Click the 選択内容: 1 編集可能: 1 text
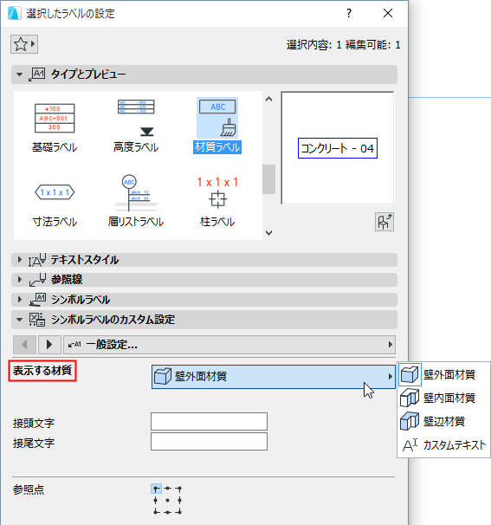Screen dimensions: 491x525 [x=344, y=45]
